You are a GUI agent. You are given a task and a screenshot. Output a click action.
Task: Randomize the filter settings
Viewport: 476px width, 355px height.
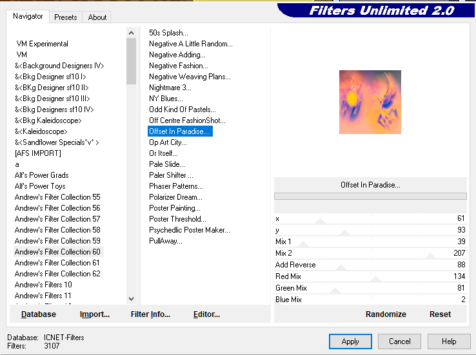386,314
